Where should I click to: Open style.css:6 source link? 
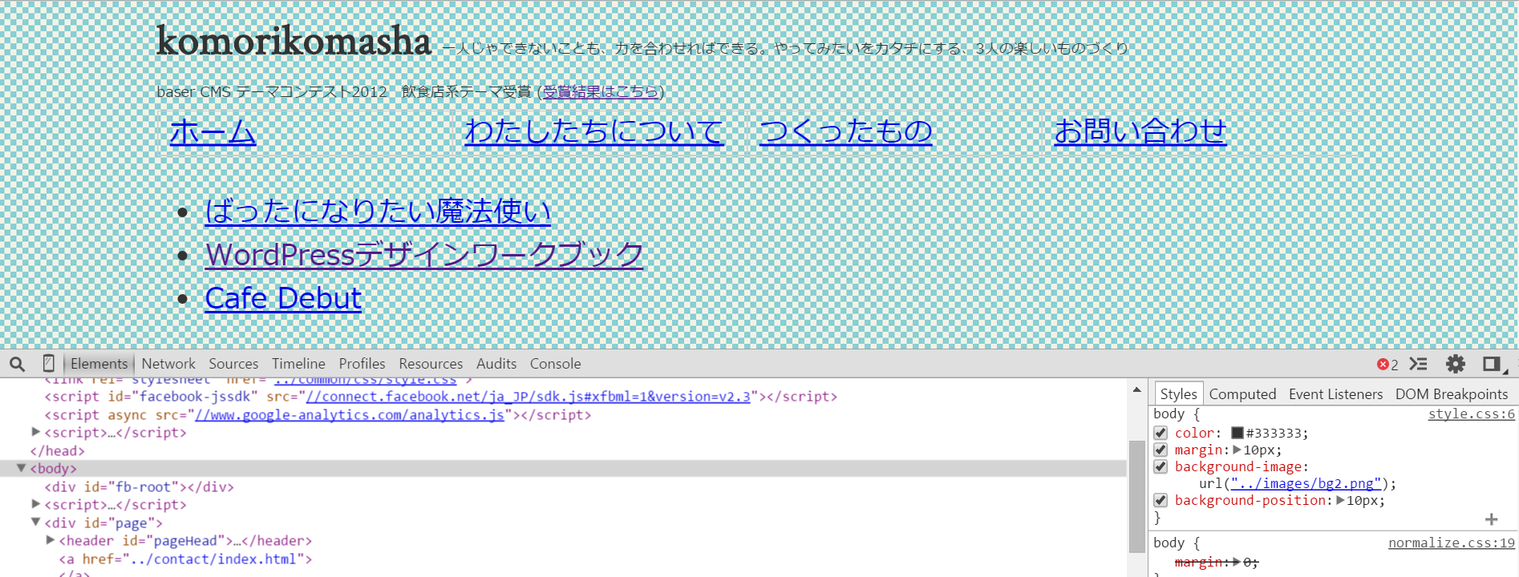1471,414
